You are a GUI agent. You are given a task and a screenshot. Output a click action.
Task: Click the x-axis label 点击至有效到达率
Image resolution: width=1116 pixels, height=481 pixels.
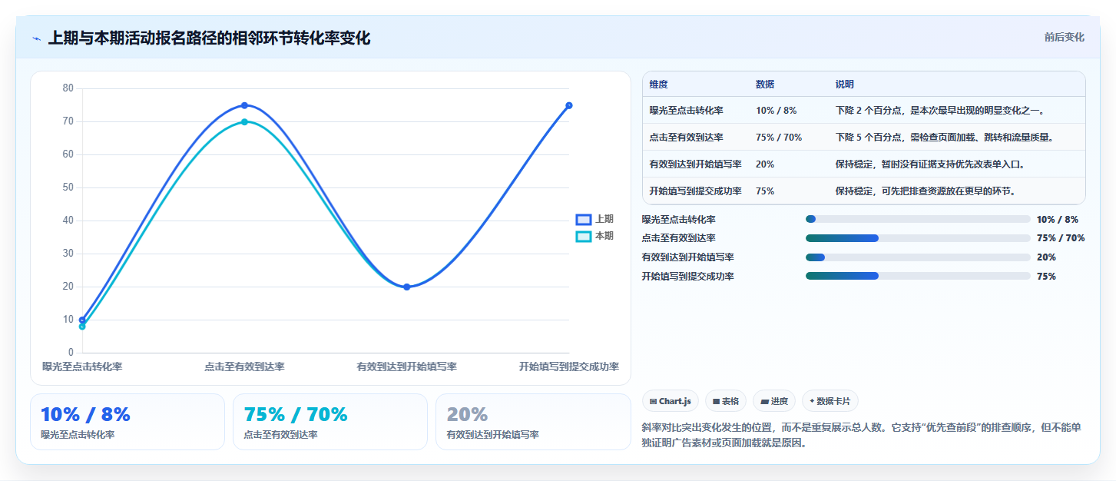click(244, 367)
